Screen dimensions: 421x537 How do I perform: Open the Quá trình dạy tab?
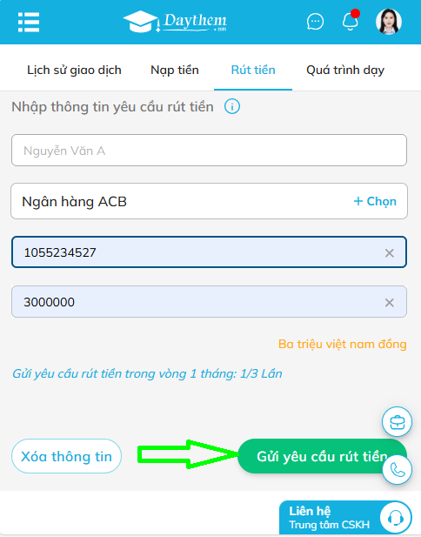(345, 70)
